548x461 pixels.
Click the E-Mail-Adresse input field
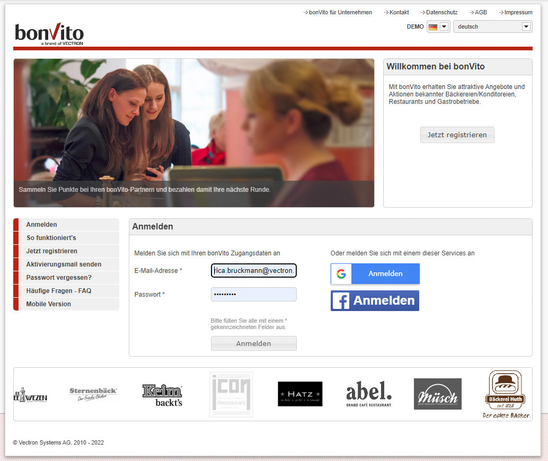click(254, 271)
